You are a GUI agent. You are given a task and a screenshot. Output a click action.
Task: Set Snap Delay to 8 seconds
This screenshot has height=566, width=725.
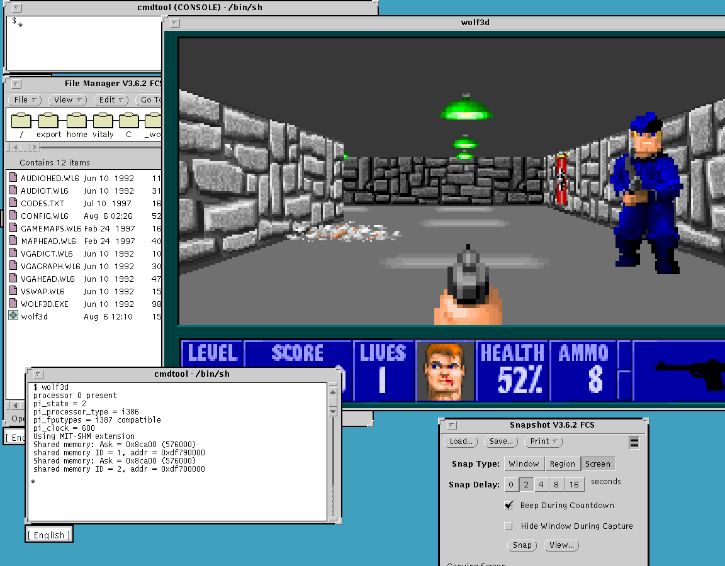click(556, 484)
